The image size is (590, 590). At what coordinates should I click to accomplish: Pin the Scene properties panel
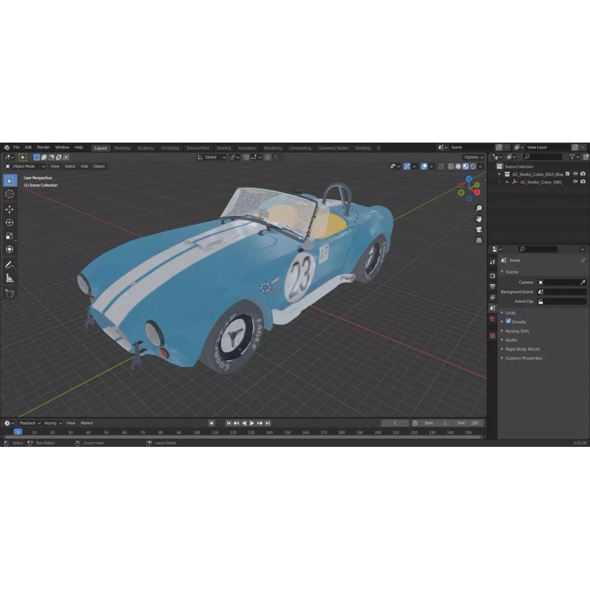583,261
